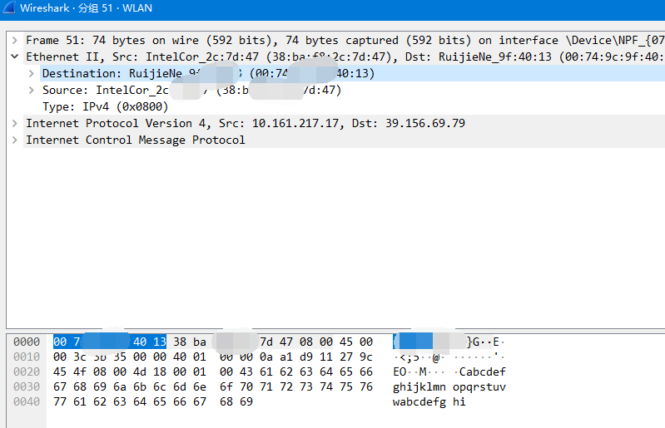Click hex offset 0020 label
Image resolution: width=665 pixels, height=428 pixels.
coord(27,371)
